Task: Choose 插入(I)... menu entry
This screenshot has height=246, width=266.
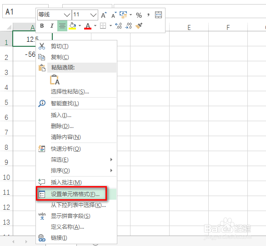Action: (x=76, y=115)
